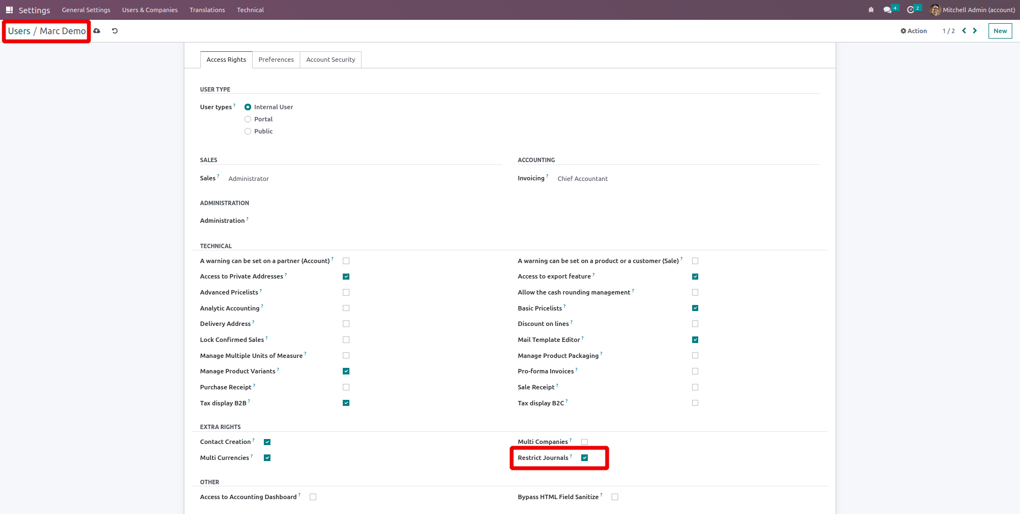Click the discard changes undo icon

coord(115,31)
